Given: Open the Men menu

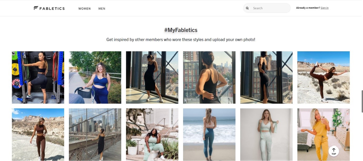Looking at the screenshot, I should coord(102,9).
